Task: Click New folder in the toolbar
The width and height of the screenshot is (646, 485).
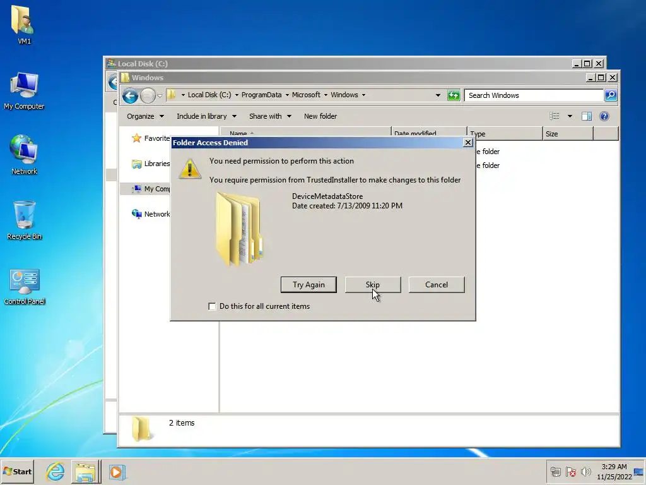Action: click(x=320, y=116)
